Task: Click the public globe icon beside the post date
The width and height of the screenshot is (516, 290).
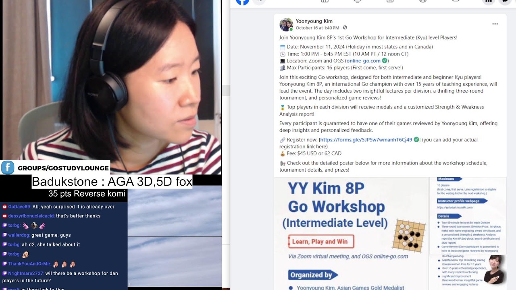Action: [345, 28]
